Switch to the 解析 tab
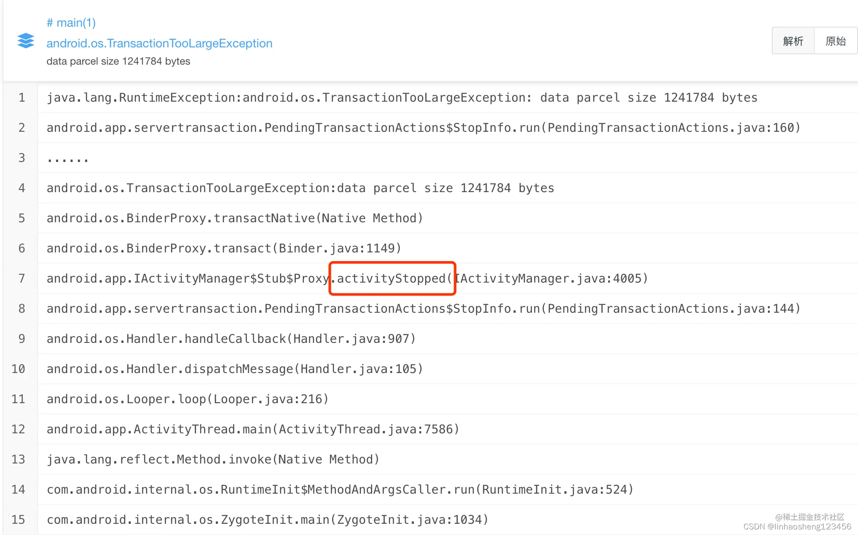Viewport: 858px width, 535px height. 793,41
